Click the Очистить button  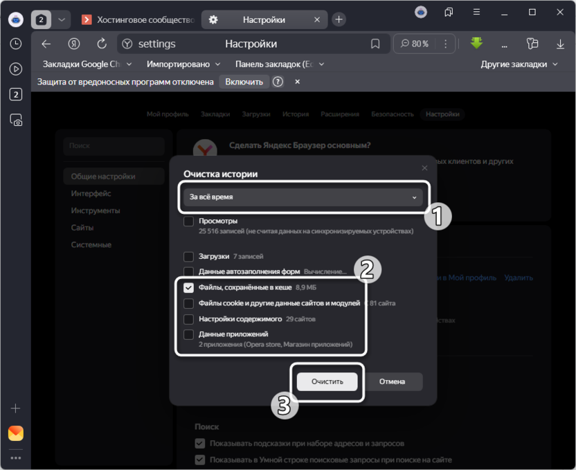click(327, 382)
